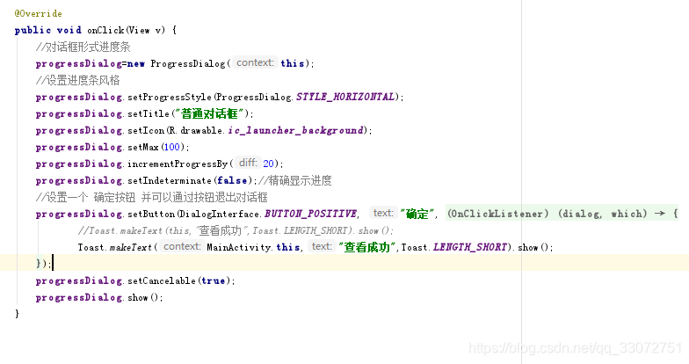Click the string "普通对话框"
Image resolution: width=689 pixels, height=364 pixels.
tap(209, 113)
